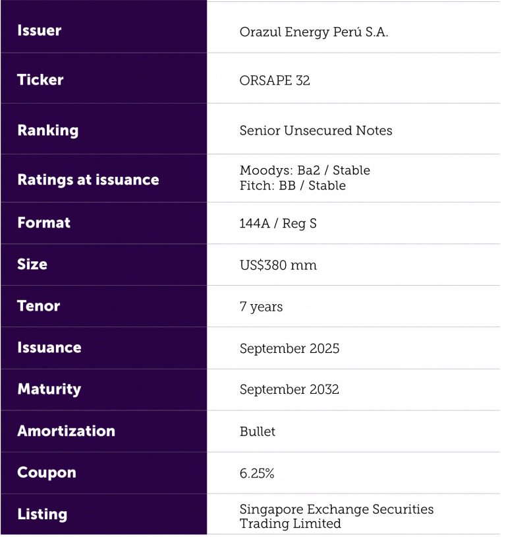
Task: Click the ORSAPE 32 ticker value
Action: [275, 81]
